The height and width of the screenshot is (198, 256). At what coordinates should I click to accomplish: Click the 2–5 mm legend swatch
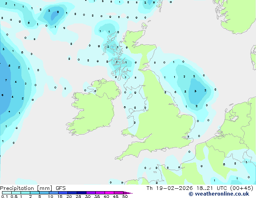35,193
